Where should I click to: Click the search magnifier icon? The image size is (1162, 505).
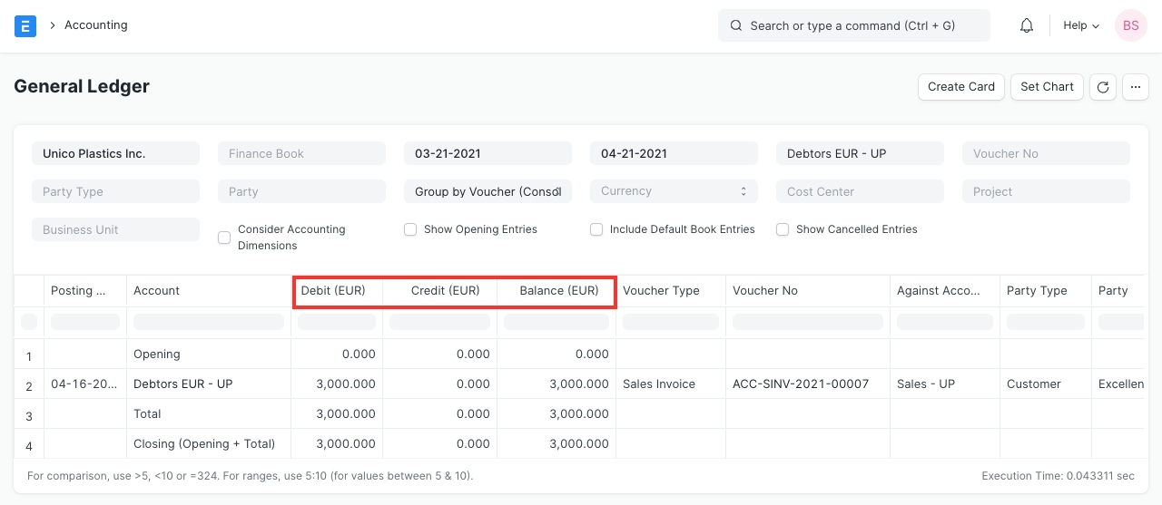(x=735, y=25)
